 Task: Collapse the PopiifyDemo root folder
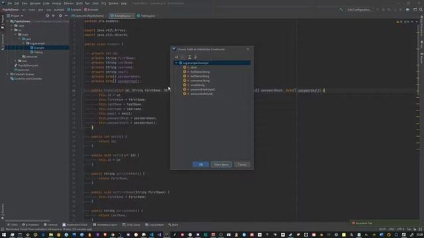coord(7,21)
